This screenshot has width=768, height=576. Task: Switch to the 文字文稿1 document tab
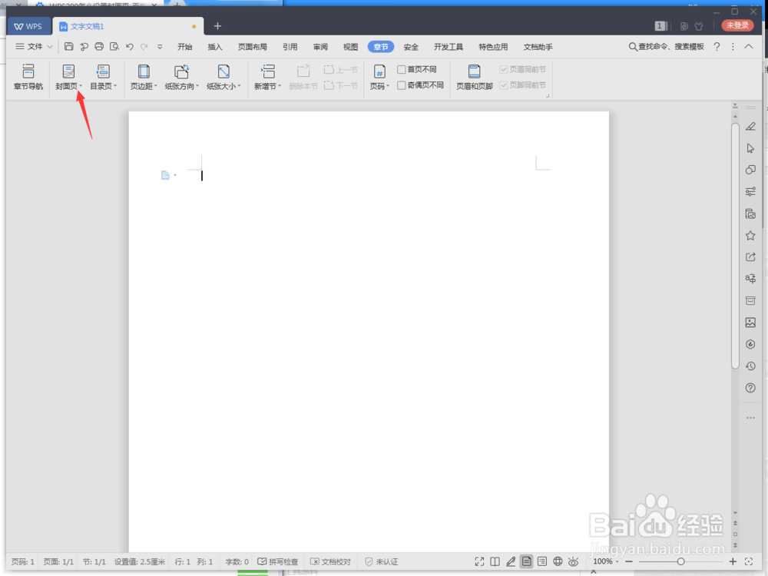pyautogui.click(x=127, y=26)
